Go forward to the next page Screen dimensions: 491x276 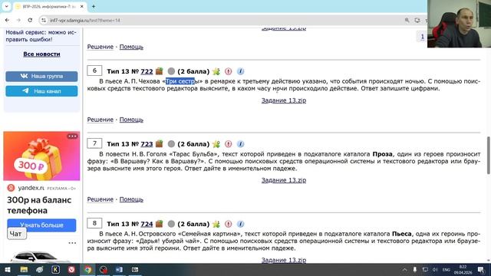pyautogui.click(x=18, y=20)
